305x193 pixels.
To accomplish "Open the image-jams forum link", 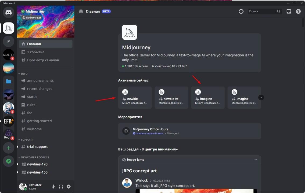I will click(x=133, y=160).
